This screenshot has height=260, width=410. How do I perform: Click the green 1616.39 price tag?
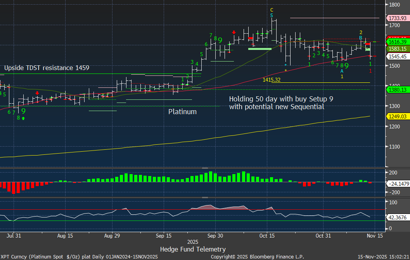[x=397, y=42]
